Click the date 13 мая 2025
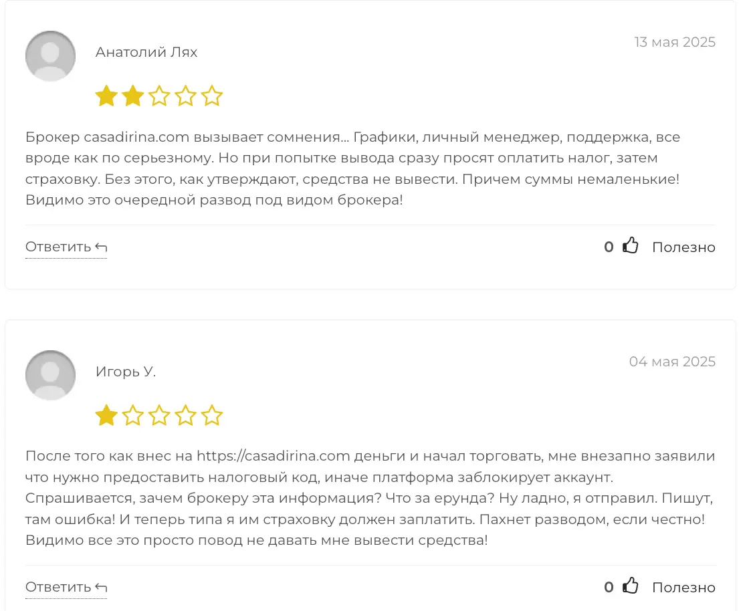Image resolution: width=753 pixels, height=611 pixels. point(675,42)
